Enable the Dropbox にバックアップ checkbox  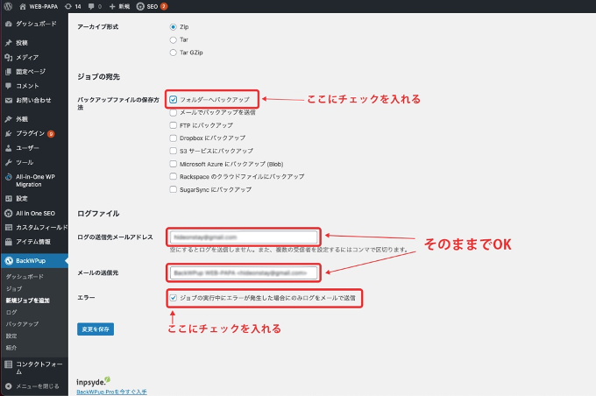tap(174, 138)
